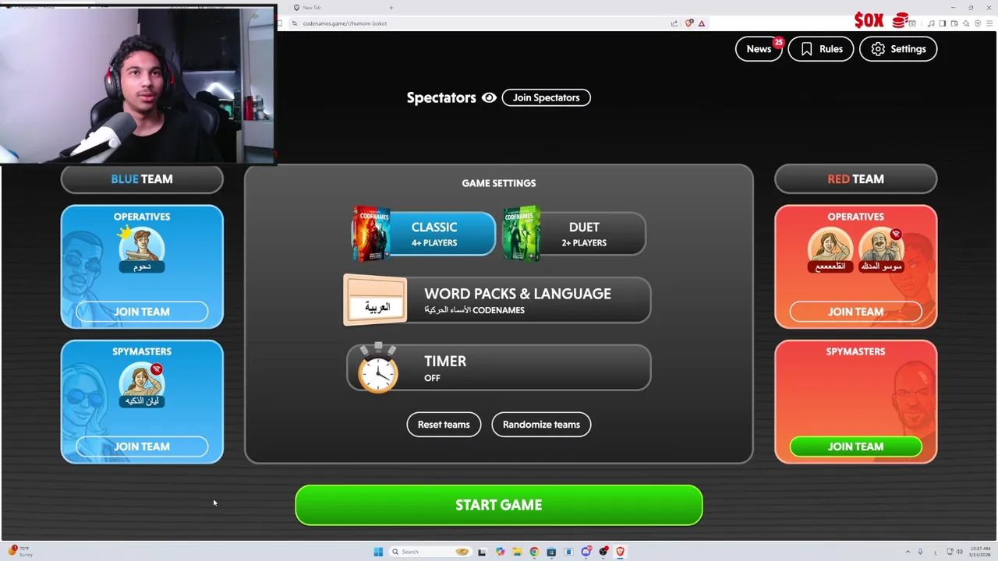Join Blue team spymasters
The width and height of the screenshot is (998, 561).
click(x=142, y=446)
